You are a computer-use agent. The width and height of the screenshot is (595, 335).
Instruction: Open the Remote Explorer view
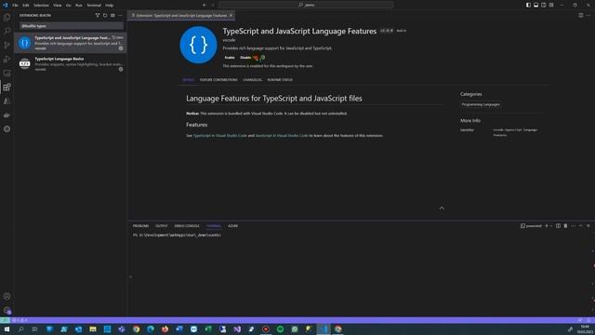coord(7,73)
